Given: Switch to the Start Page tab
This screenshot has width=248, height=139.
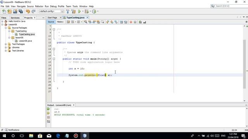Looking at the screenshot, I should pyautogui.click(x=52, y=18).
